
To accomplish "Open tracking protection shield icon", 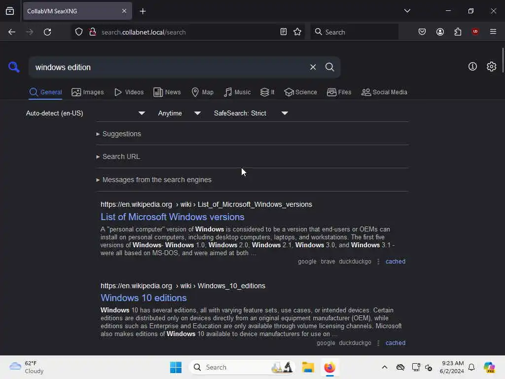I will click(79, 32).
